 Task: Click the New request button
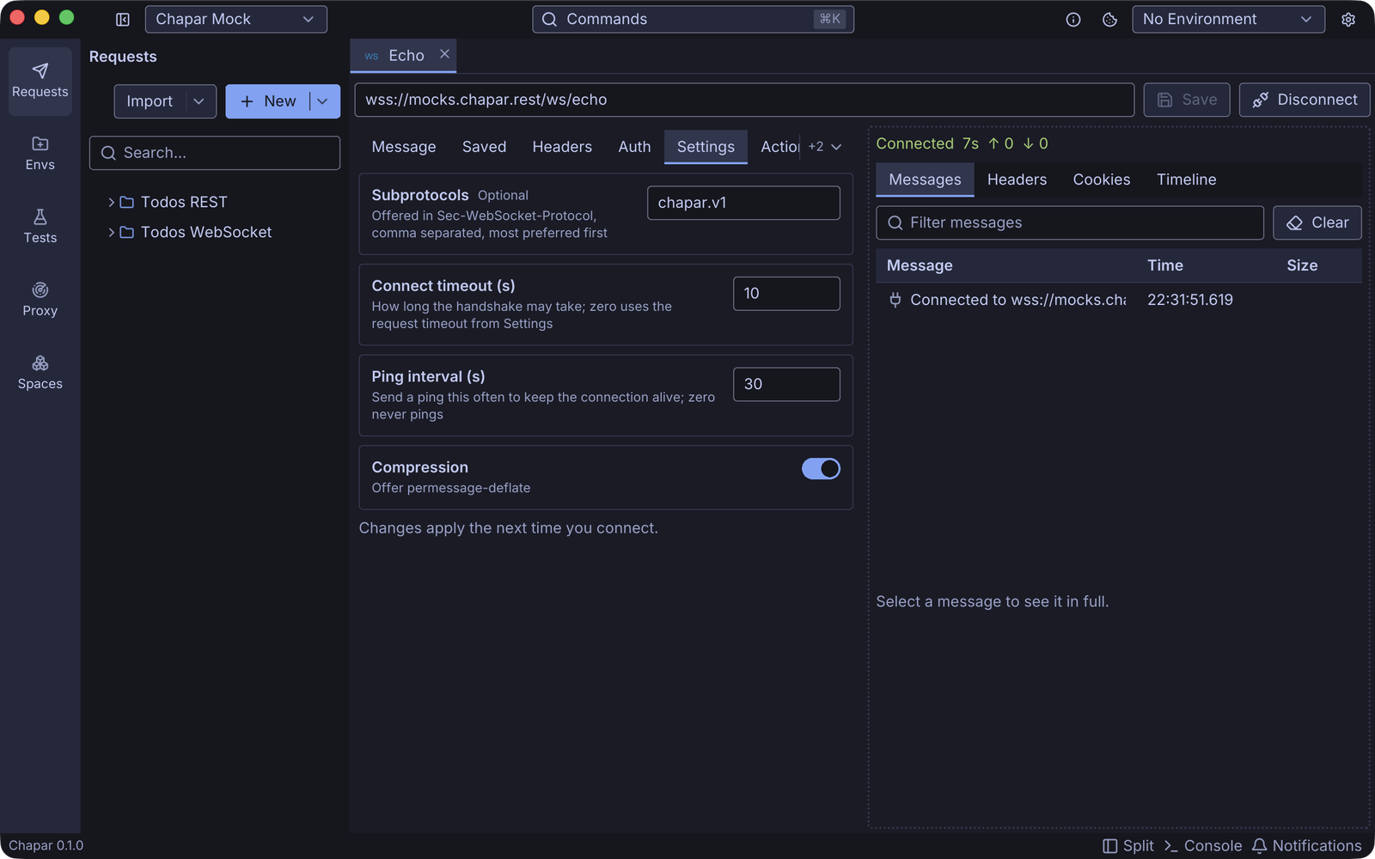[268, 101]
